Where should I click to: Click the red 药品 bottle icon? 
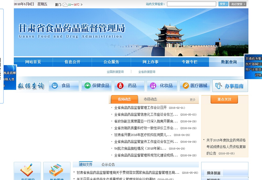[120, 85]
